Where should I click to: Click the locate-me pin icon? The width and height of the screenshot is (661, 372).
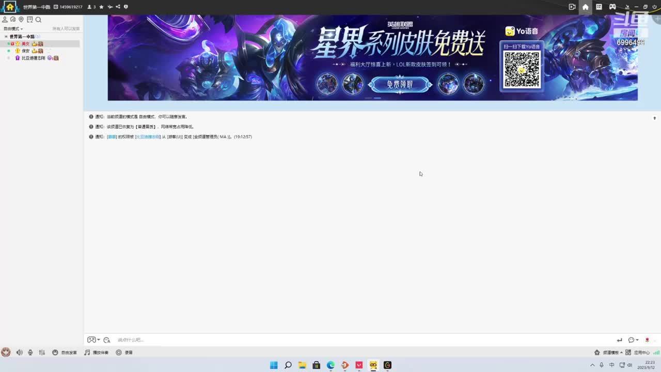point(21,20)
